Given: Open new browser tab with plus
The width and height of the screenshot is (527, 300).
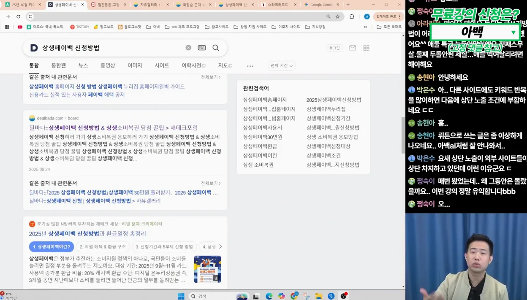Looking at the screenshot, I should tap(348, 5).
